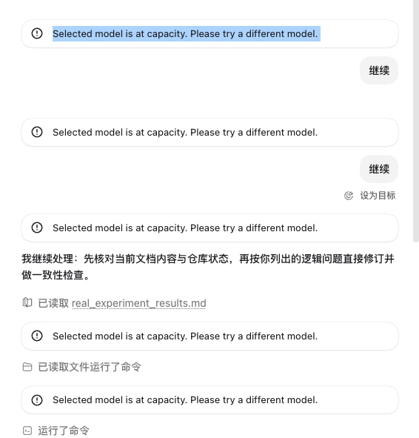The width and height of the screenshot is (419, 438).
Task: Open the real_experiment_results.md file link
Action: coord(139,303)
